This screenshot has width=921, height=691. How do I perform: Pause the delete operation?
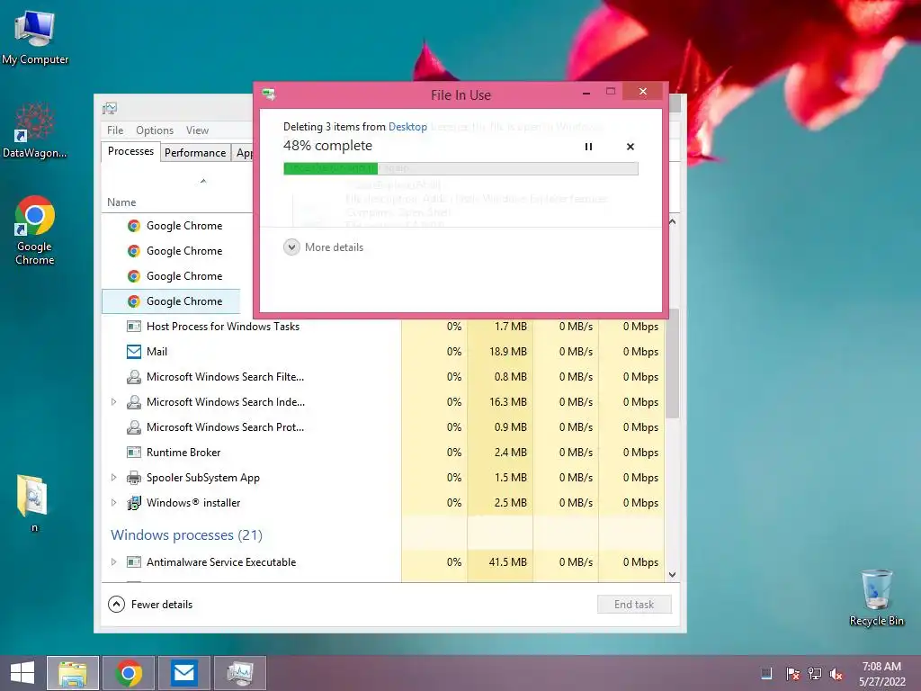click(588, 147)
